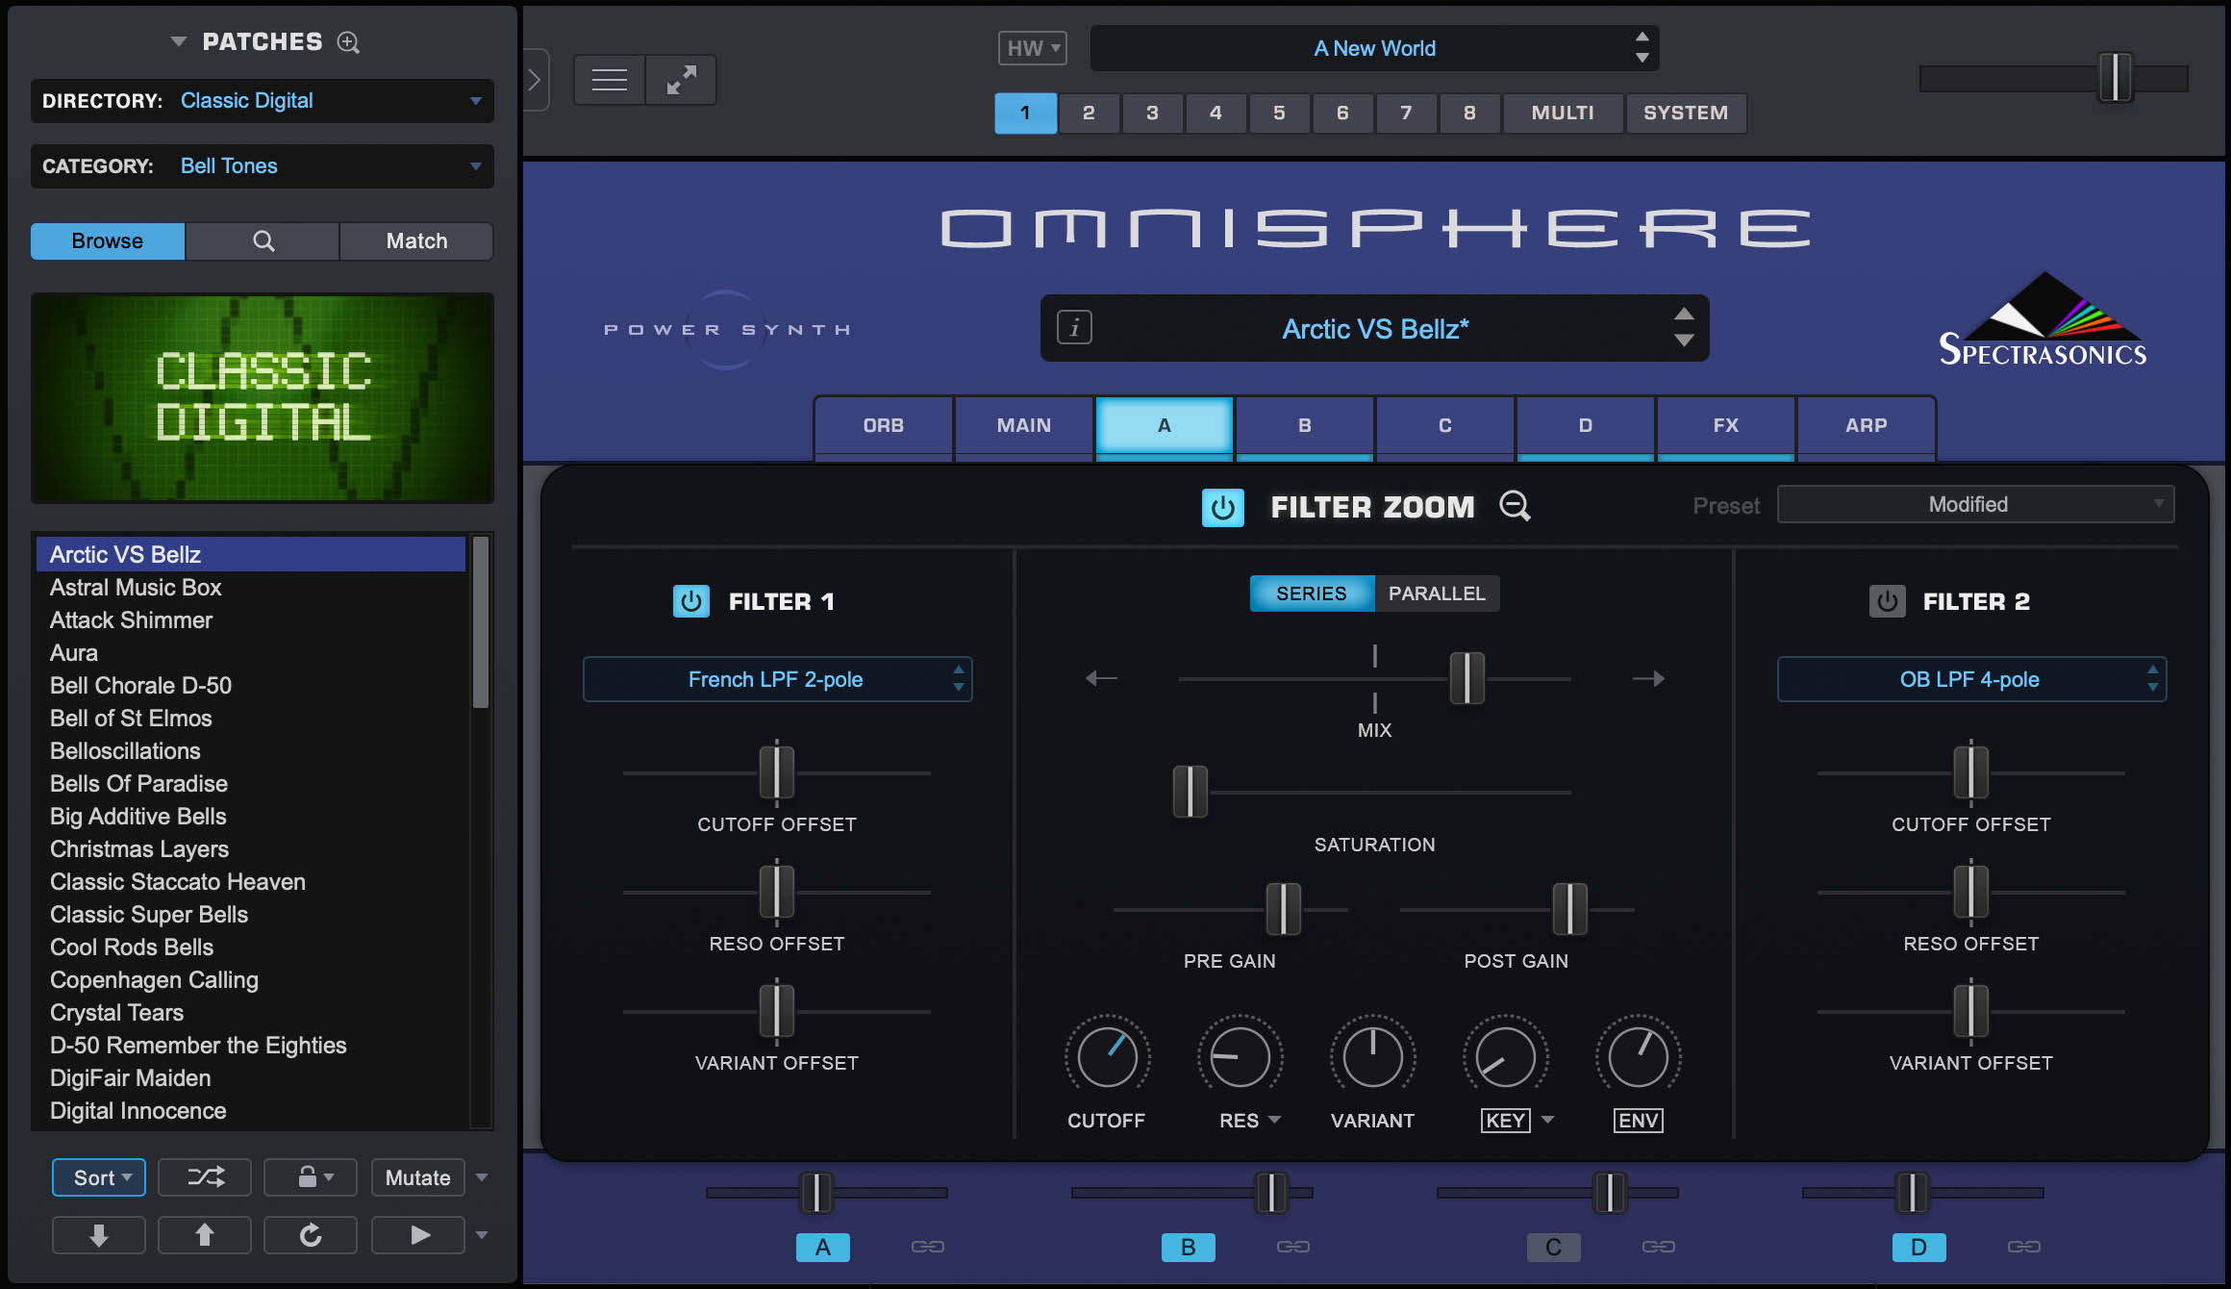Open the Filter 1 type dropdown French LPF 2-pole
This screenshot has width=2231, height=1289.
point(777,678)
